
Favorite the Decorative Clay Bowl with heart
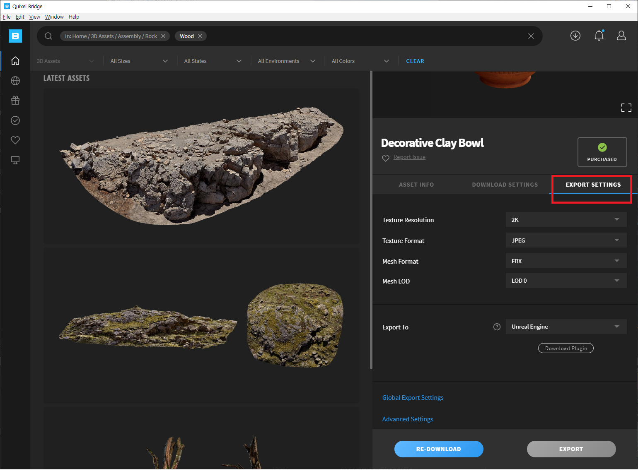pyautogui.click(x=386, y=158)
